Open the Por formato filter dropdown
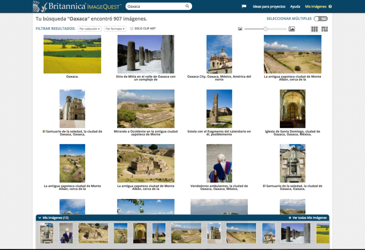This screenshot has height=250, width=365. click(115, 29)
